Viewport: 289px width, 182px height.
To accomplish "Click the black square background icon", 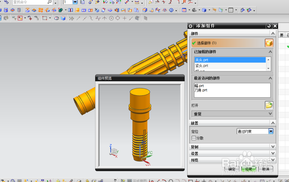I will pyautogui.click(x=231, y=10).
